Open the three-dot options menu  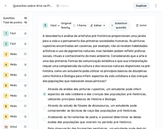click(x=156, y=6)
